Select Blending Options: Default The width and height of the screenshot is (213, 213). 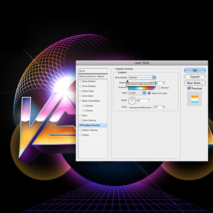(x=93, y=76)
